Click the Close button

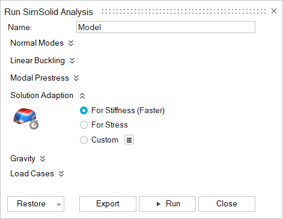tap(227, 204)
